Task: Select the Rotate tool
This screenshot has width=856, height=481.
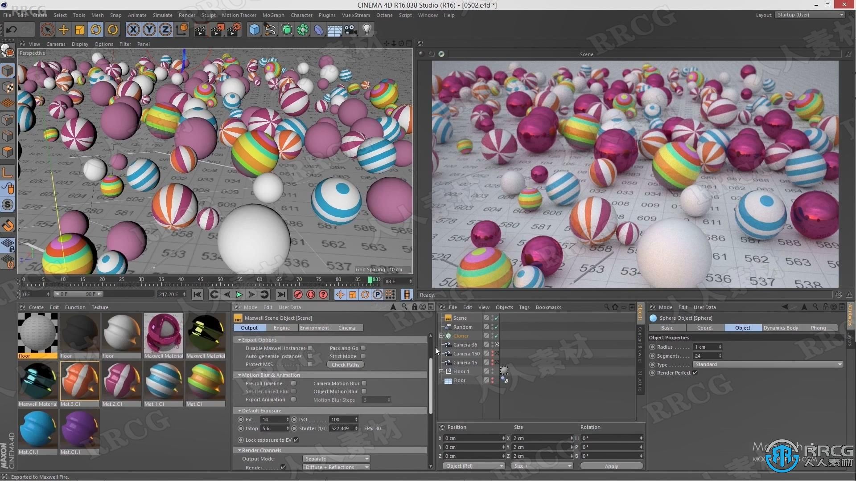Action: point(96,30)
